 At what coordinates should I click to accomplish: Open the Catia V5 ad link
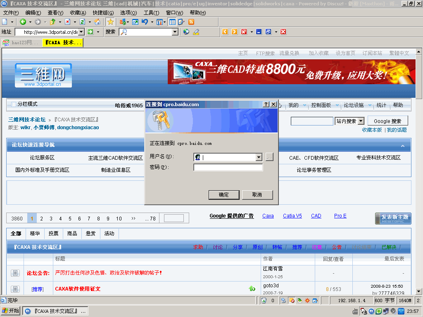tap(292, 216)
